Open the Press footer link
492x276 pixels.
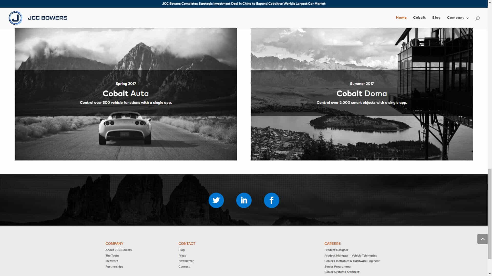point(182,256)
